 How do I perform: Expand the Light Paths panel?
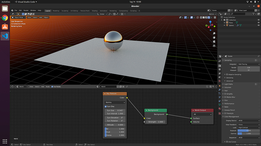228,84
